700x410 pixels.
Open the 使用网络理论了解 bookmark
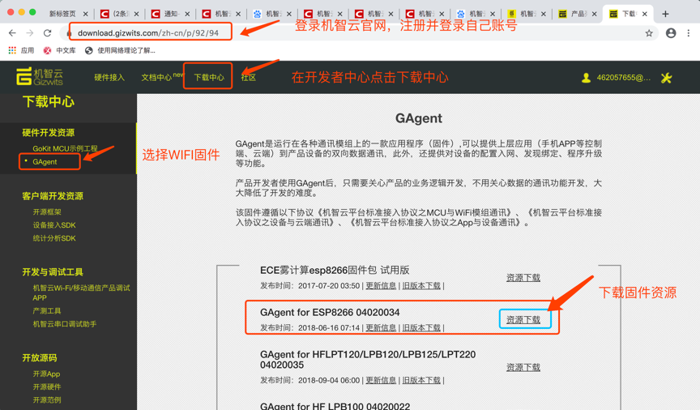pos(120,50)
